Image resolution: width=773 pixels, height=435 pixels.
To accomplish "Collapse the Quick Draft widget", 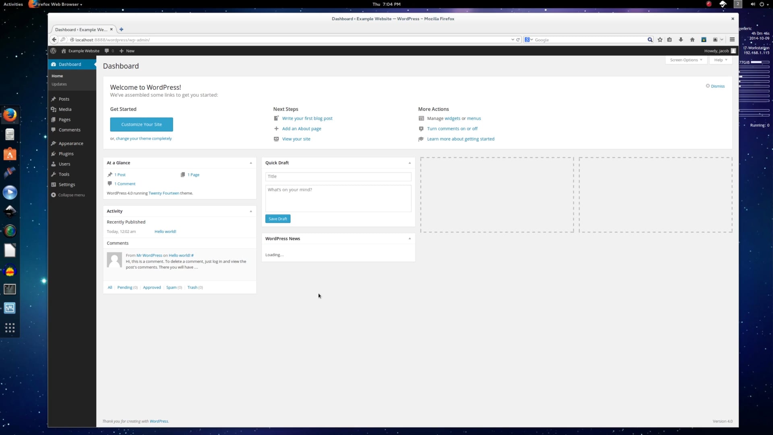I will (x=409, y=163).
